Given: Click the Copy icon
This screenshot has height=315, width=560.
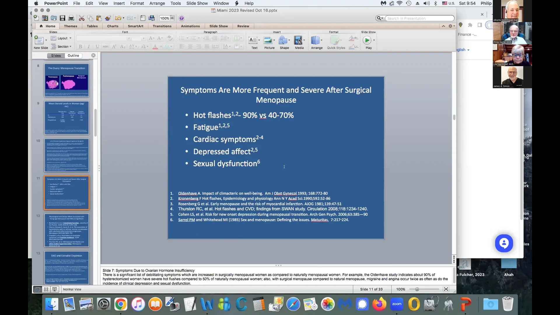Looking at the screenshot, I should click(90, 18).
